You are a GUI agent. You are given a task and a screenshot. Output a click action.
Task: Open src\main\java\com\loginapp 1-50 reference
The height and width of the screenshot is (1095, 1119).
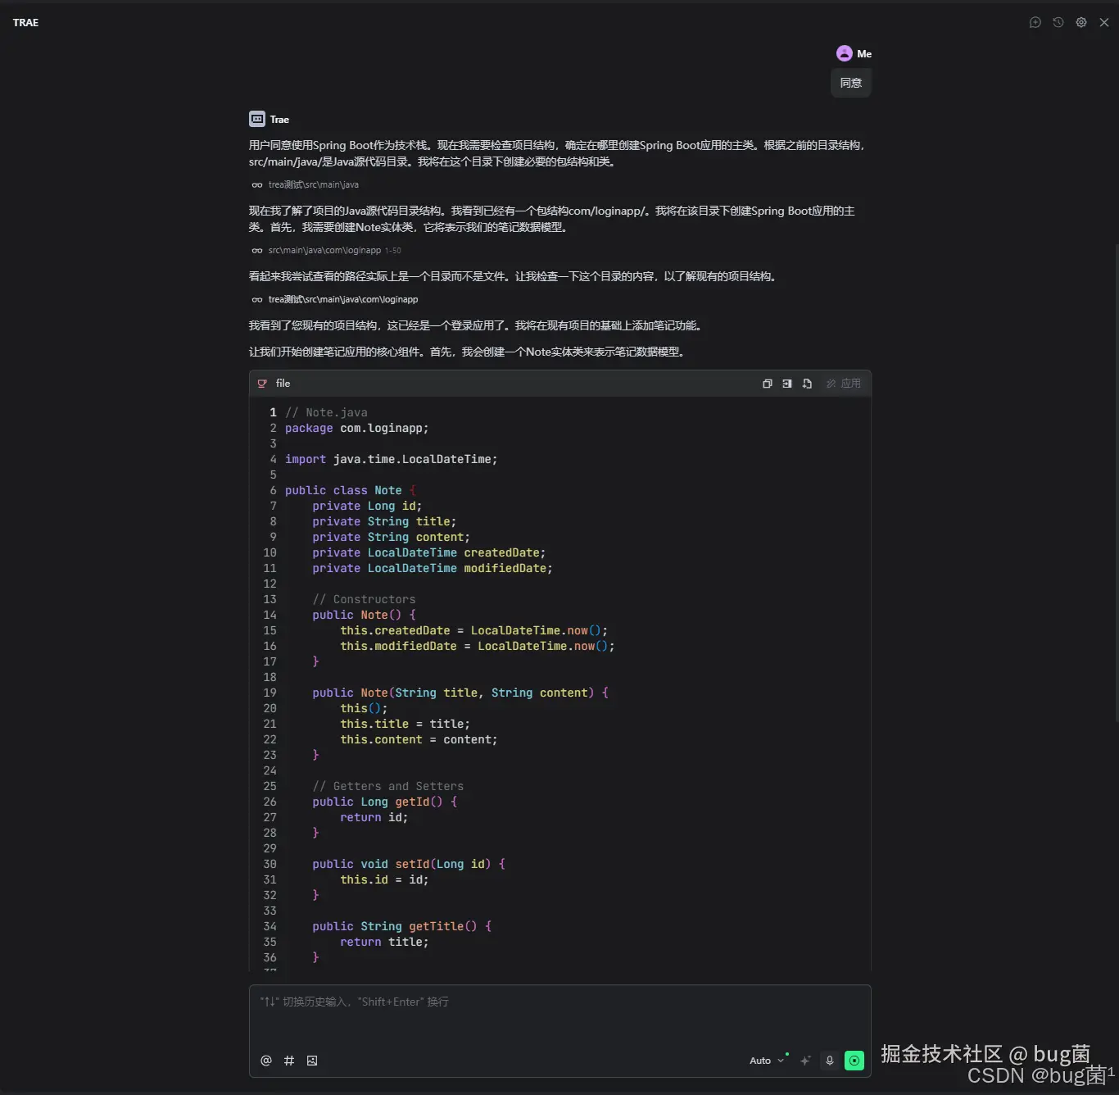coord(335,250)
